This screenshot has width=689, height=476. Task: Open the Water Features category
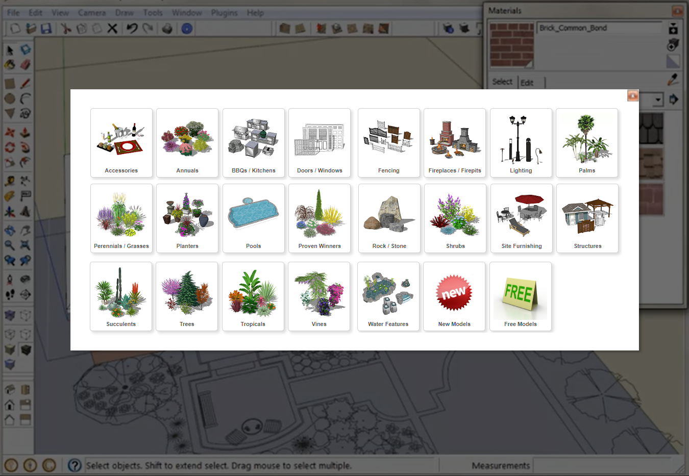pos(388,296)
